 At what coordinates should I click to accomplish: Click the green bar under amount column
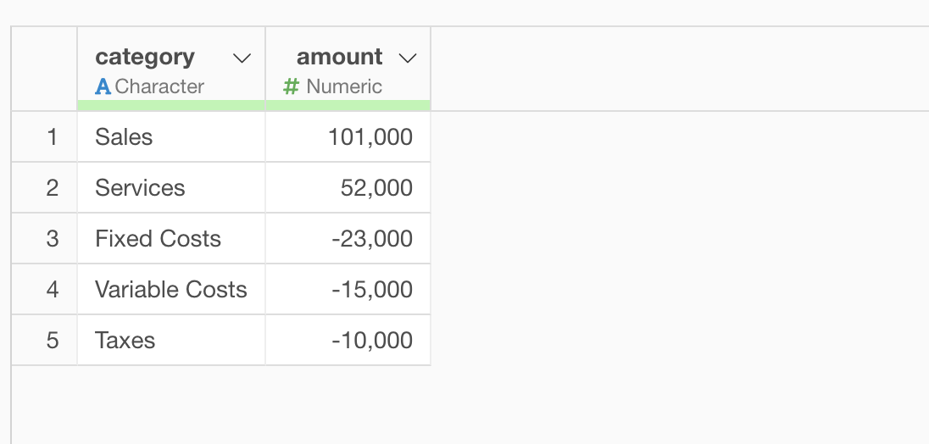(348, 105)
